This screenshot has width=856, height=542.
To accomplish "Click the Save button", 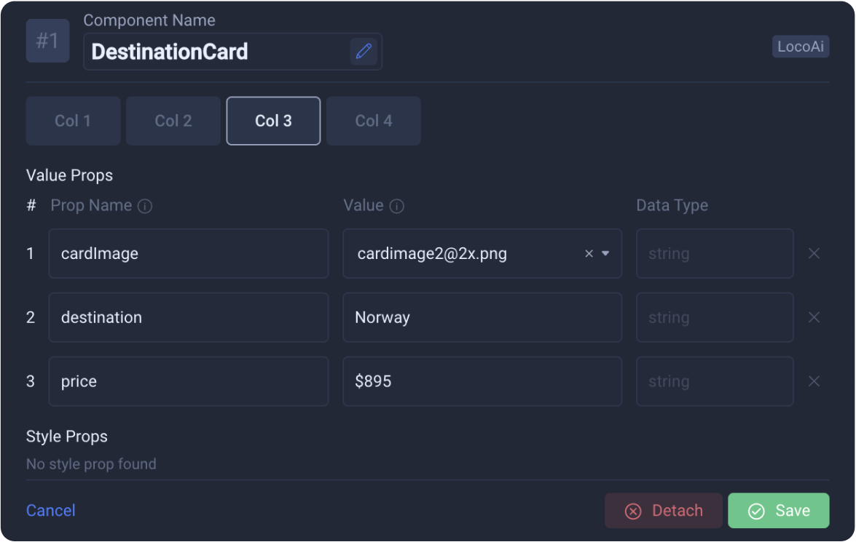I will click(x=779, y=511).
